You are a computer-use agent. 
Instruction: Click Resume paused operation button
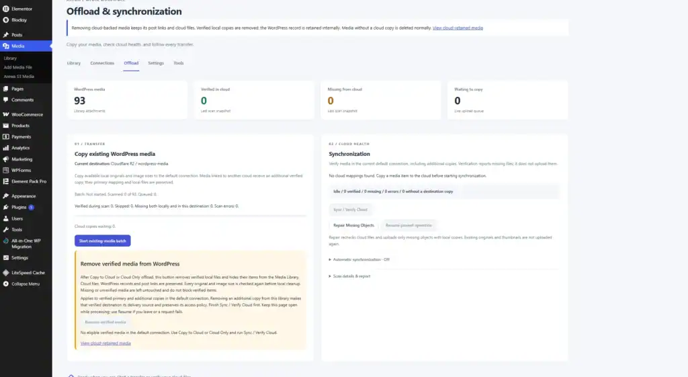pos(408,225)
